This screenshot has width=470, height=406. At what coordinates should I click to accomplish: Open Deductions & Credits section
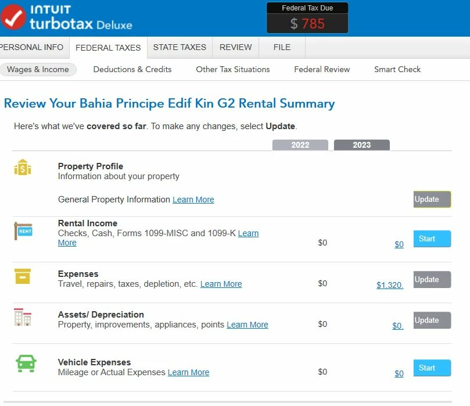(x=132, y=69)
